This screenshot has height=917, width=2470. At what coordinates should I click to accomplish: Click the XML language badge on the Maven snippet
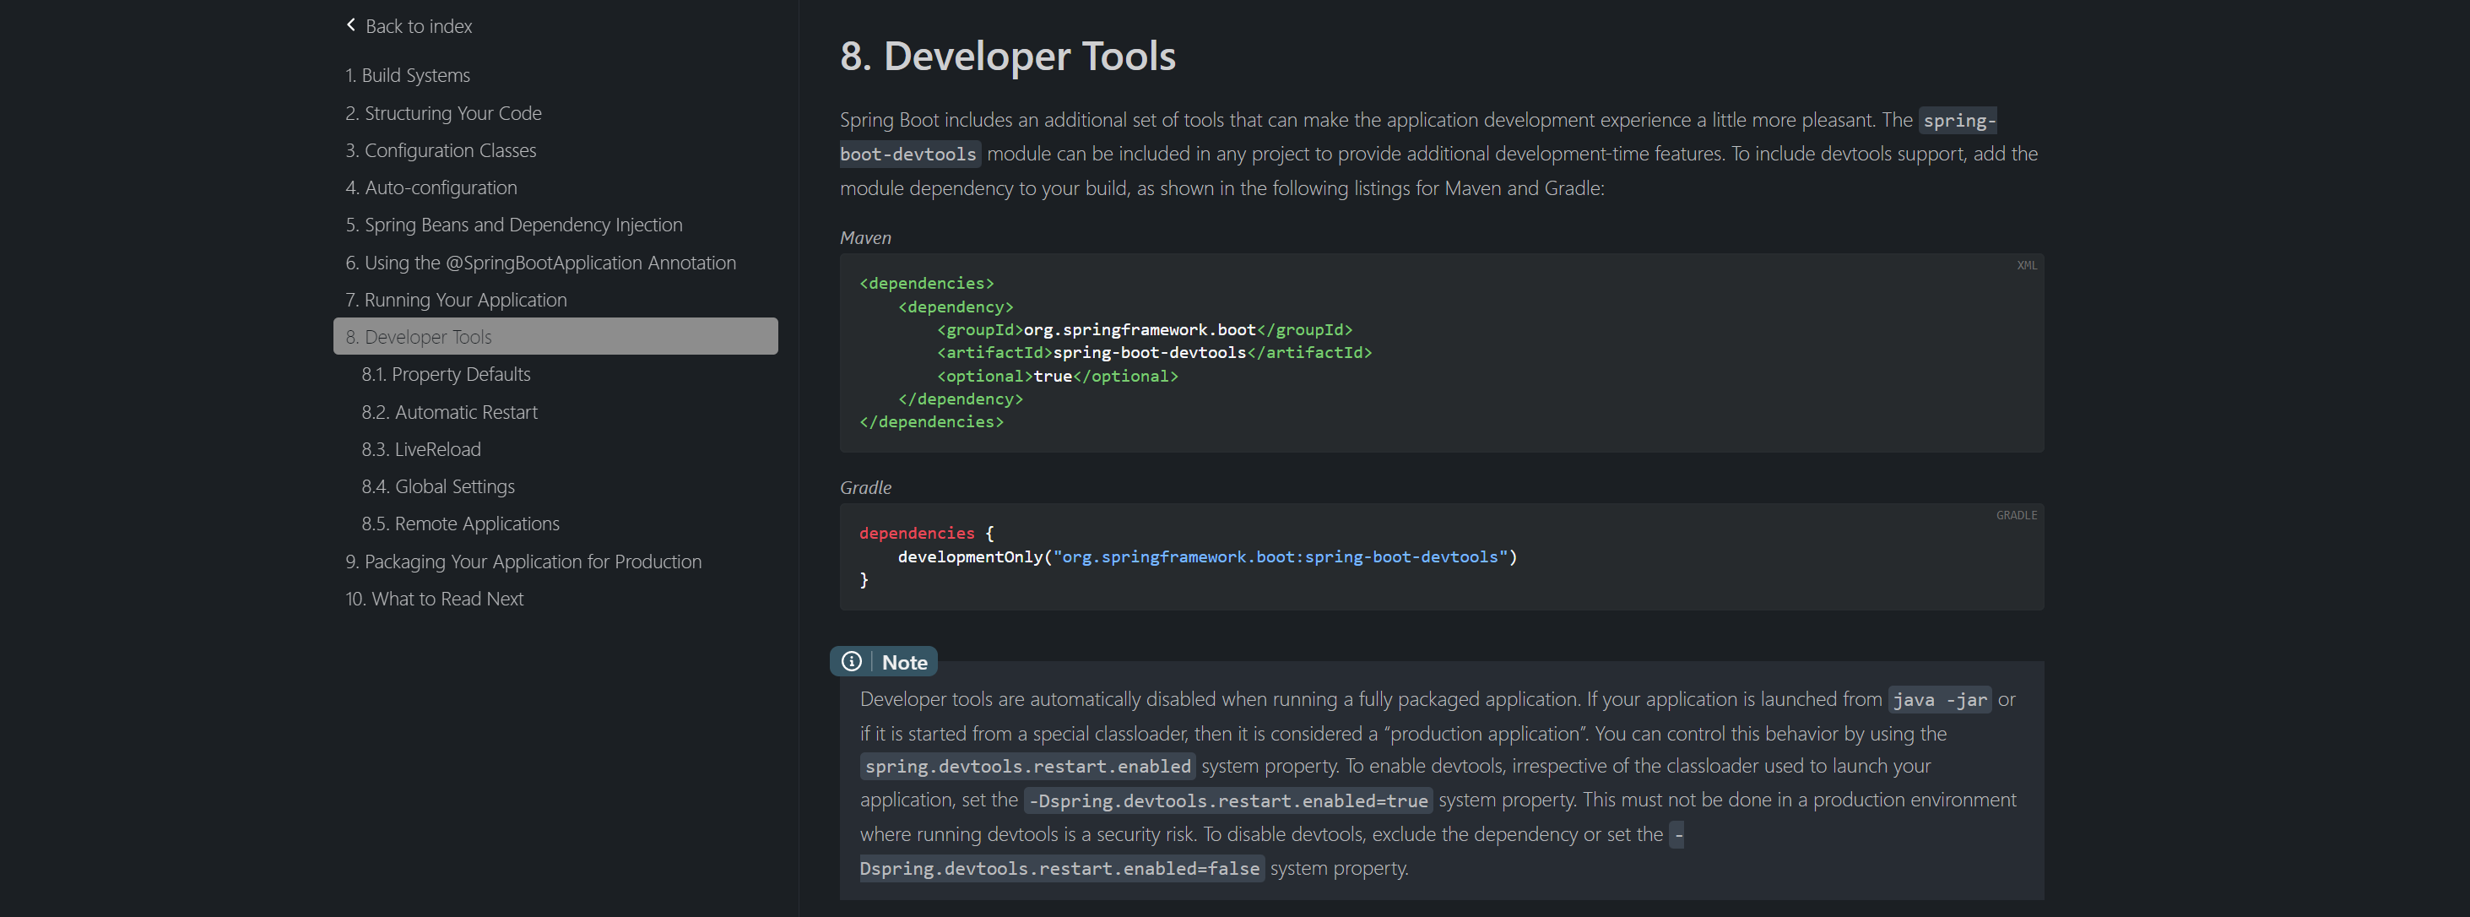pos(2026,265)
